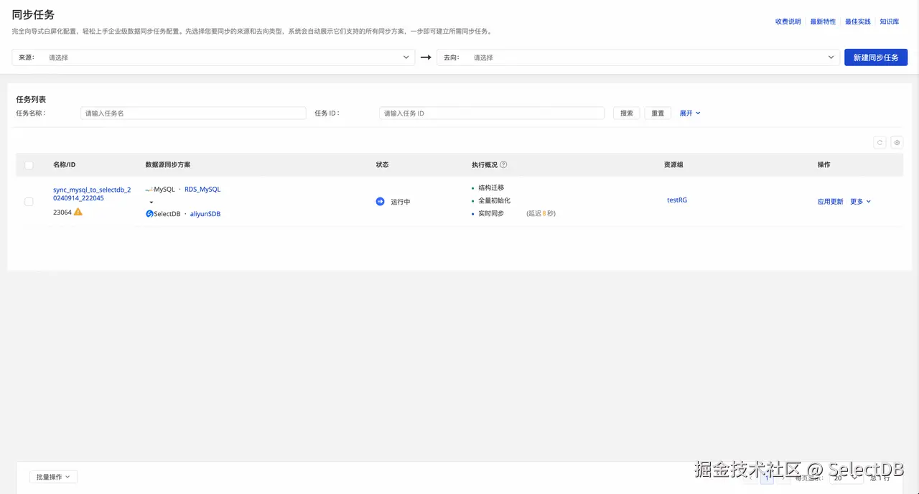919x494 pixels.
Task: Open the testRG resource group link
Action: [x=677, y=200]
